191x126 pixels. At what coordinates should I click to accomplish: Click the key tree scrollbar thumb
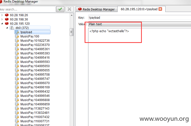coord(71,32)
